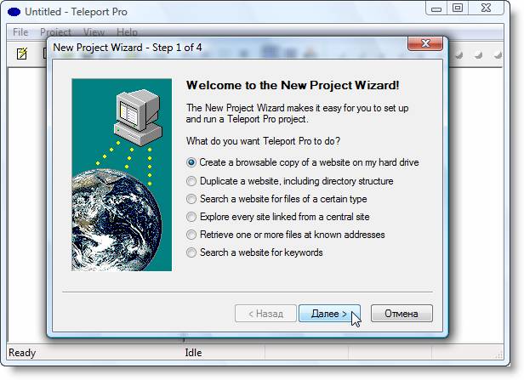
Task: Click the Далее > next button
Action: [329, 314]
